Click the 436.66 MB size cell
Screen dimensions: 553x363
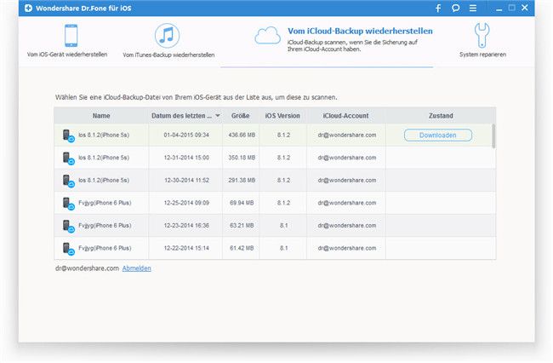tap(242, 135)
